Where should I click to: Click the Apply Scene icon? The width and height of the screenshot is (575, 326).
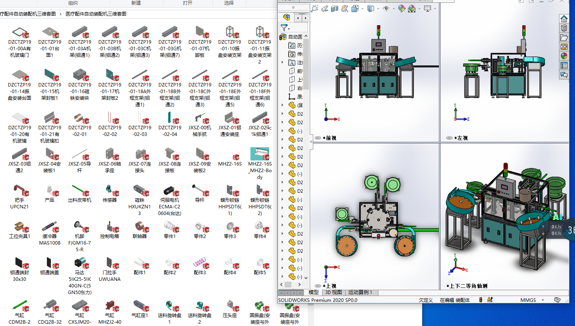tap(412, 9)
